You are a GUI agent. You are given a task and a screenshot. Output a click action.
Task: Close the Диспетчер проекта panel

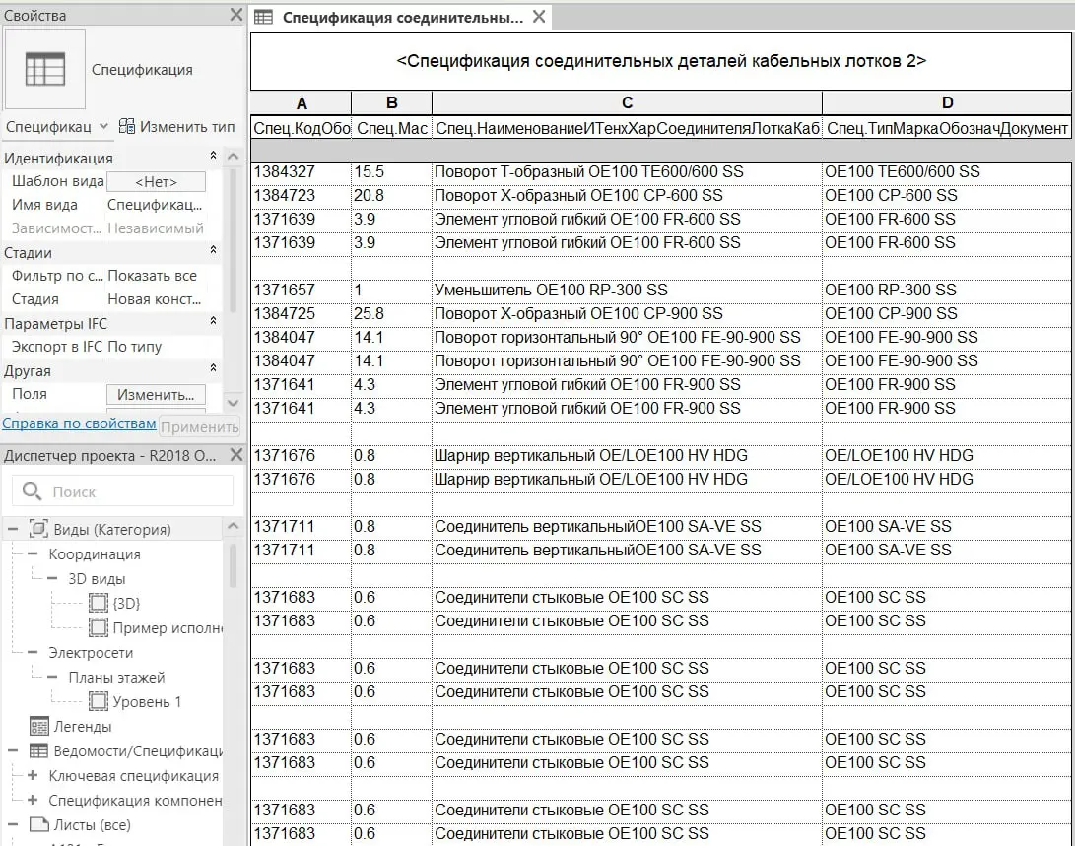235,454
